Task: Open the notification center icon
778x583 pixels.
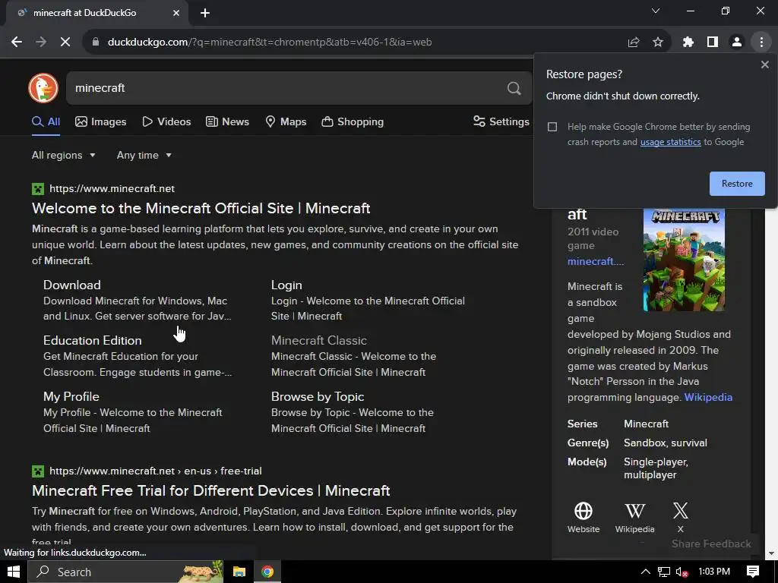Action: click(x=753, y=572)
